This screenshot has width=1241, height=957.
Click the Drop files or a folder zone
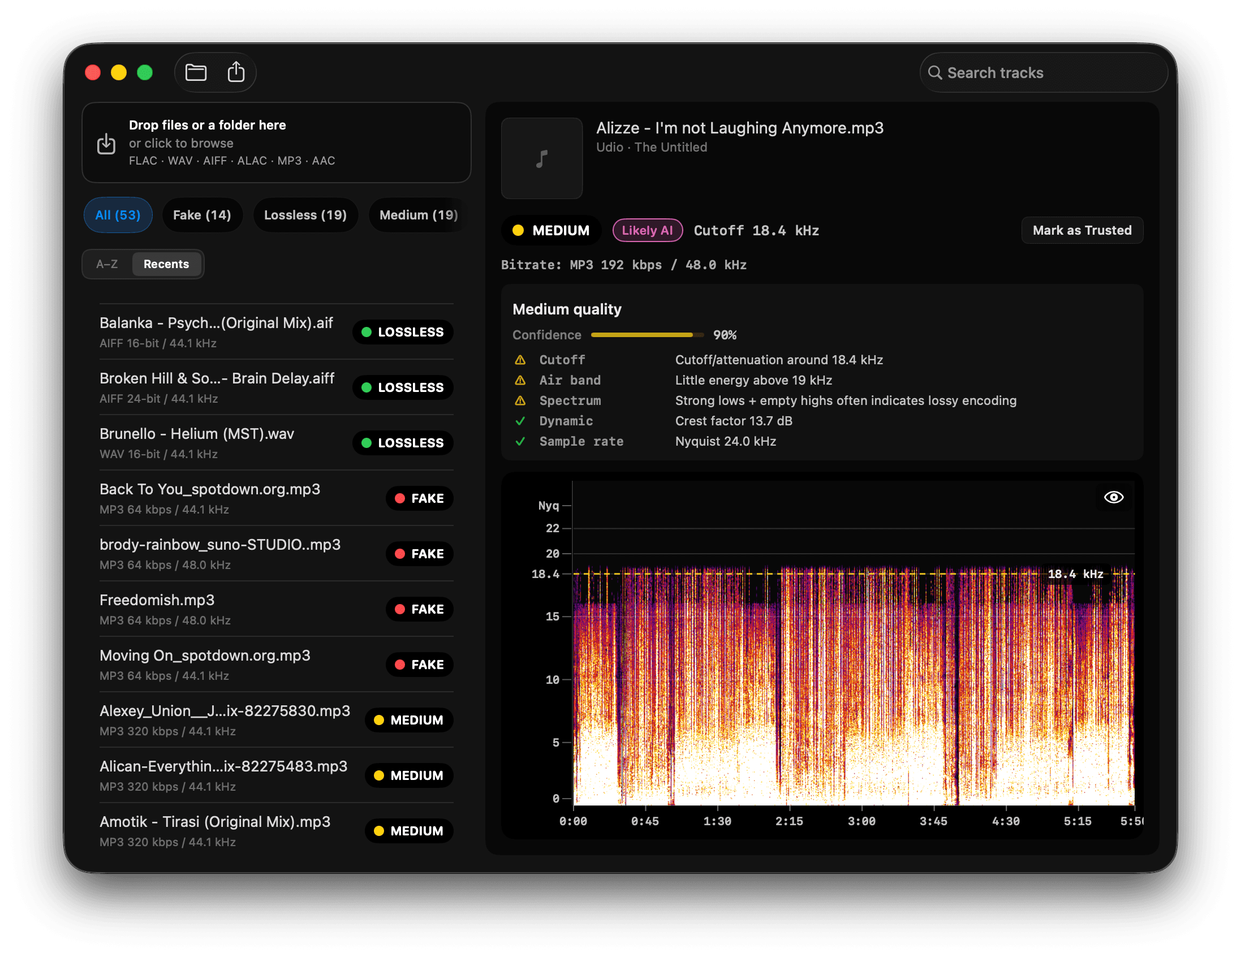[276, 143]
